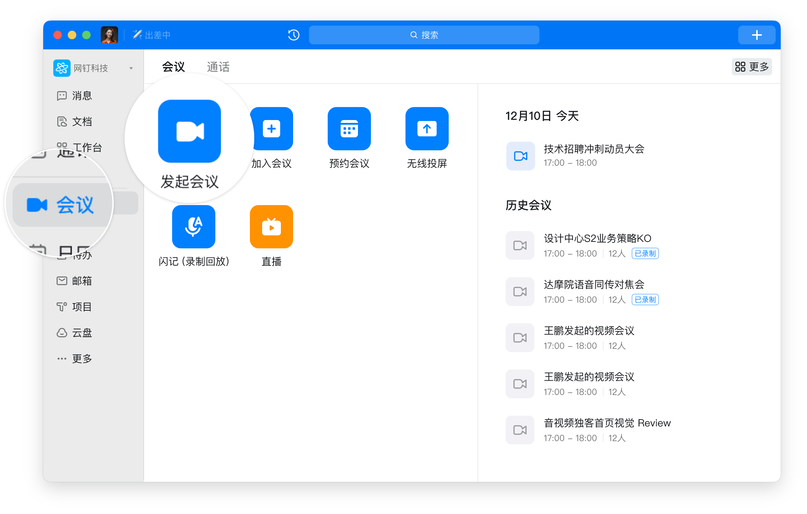This screenshot has width=807, height=514.
Task: Click the Wireless Screen Cast (无线投屏) icon
Action: coord(427,129)
